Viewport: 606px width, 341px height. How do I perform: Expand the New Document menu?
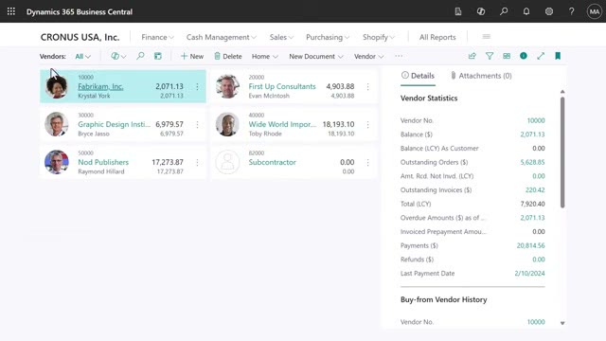pyautogui.click(x=315, y=56)
